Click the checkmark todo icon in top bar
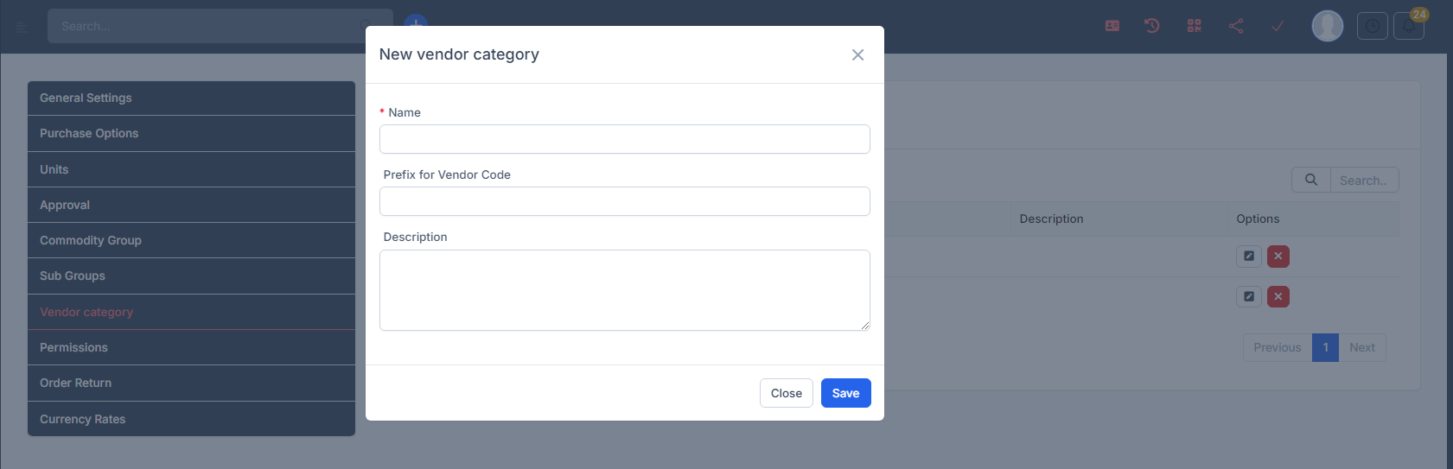 point(1277,26)
